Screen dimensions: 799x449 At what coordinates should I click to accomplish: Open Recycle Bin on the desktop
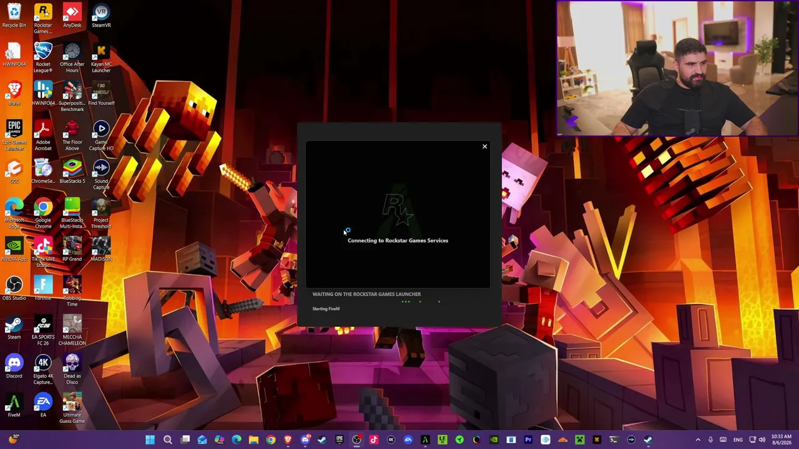(14, 16)
